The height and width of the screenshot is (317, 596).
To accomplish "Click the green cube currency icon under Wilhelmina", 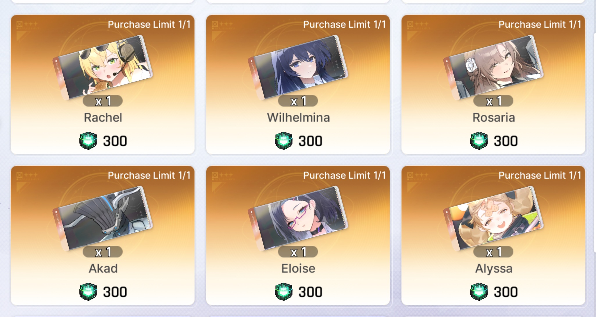I will click(x=283, y=141).
